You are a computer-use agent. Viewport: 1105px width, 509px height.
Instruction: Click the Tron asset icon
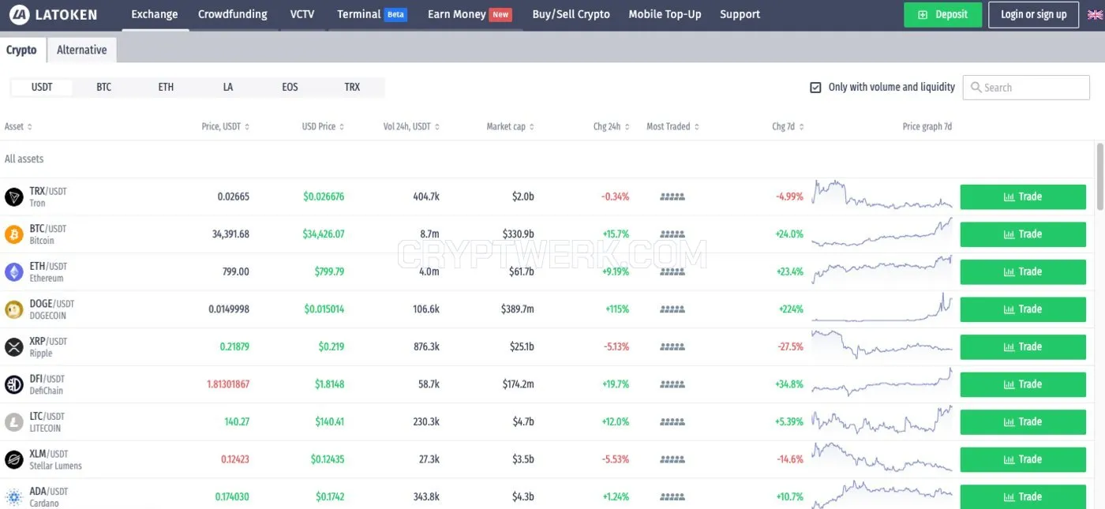[14, 196]
